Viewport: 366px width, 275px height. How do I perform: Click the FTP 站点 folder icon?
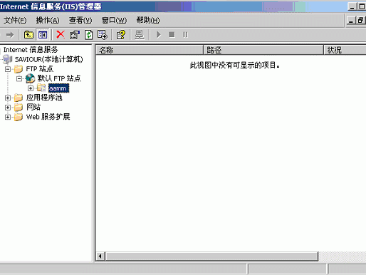(19, 69)
